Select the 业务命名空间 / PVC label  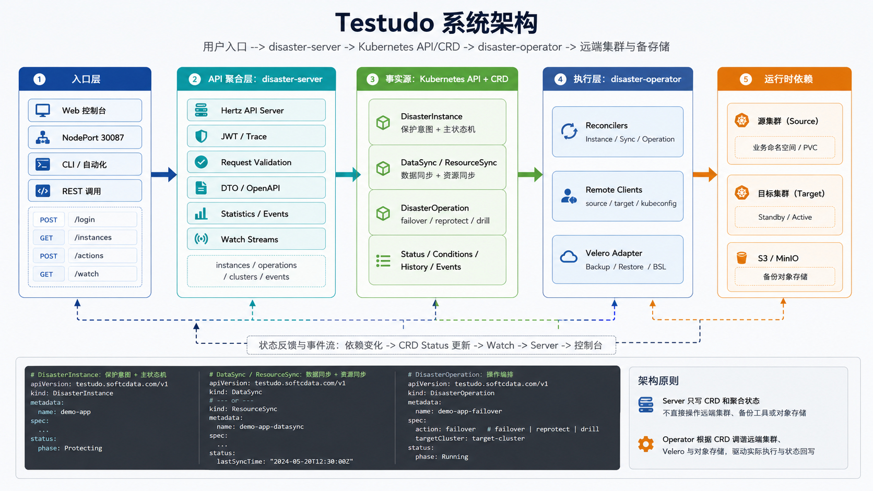click(x=785, y=148)
